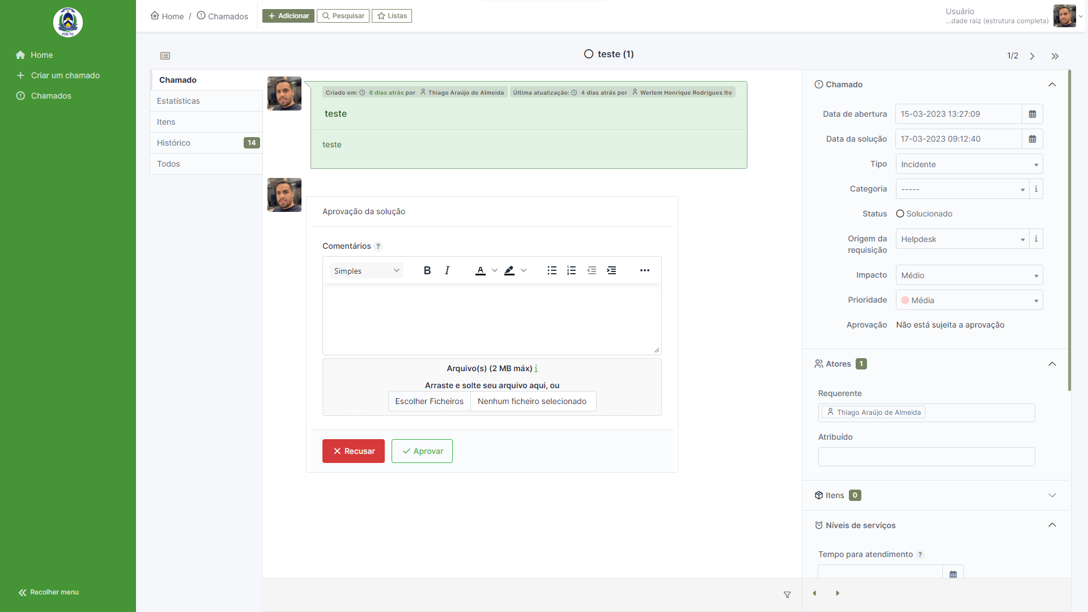Click the timeline layout icon above the tabs

(165, 56)
